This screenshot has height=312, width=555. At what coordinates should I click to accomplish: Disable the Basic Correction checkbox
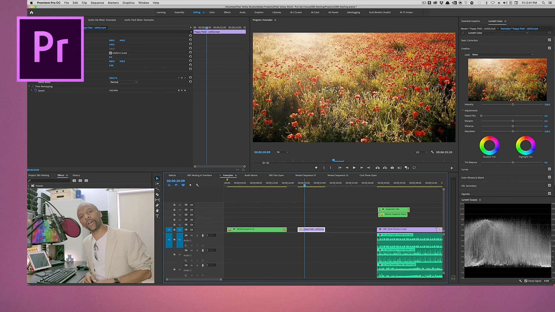pyautogui.click(x=549, y=40)
